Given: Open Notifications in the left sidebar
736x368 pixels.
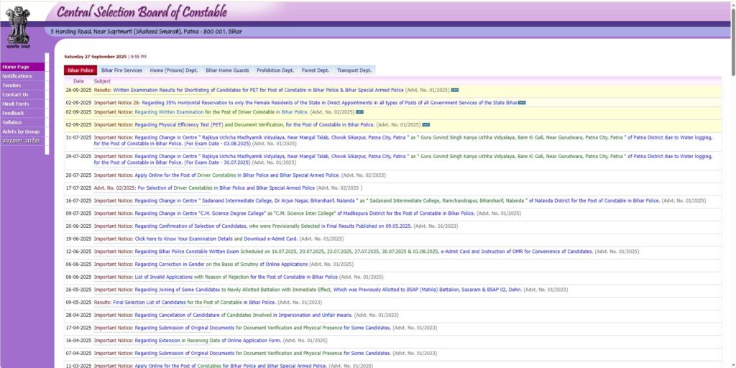Looking at the screenshot, I should 17,76.
